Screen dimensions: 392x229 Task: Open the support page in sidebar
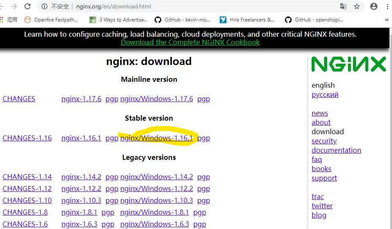point(324,178)
